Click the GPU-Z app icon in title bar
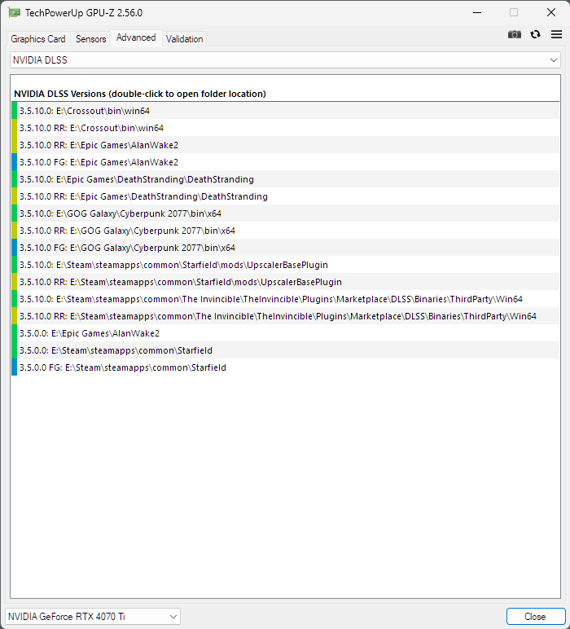Image resolution: width=570 pixels, height=629 pixels. 14,12
